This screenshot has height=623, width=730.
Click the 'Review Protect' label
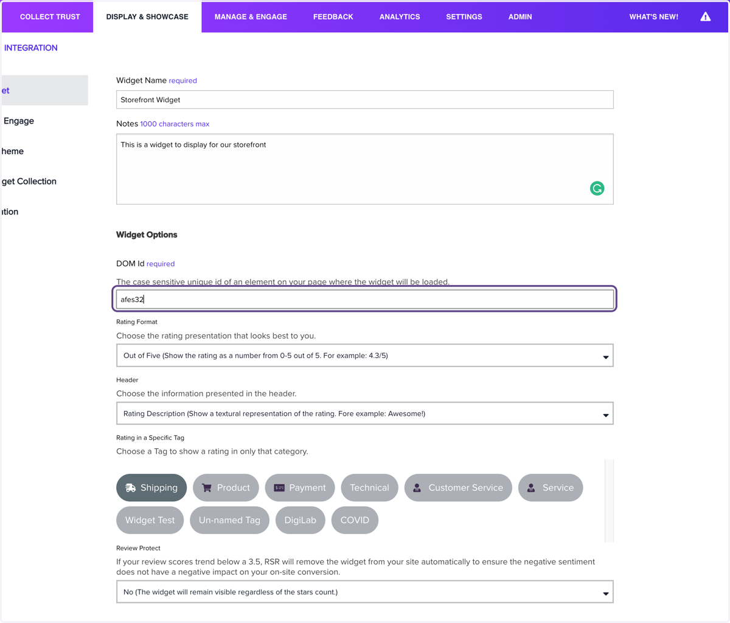coord(138,548)
